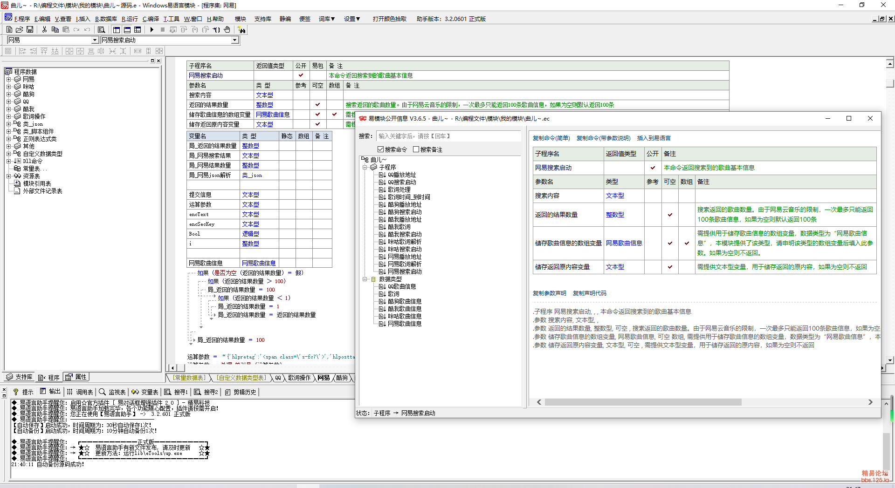Toggle the first window layout icon
The width and height of the screenshot is (895, 488).
point(117,29)
